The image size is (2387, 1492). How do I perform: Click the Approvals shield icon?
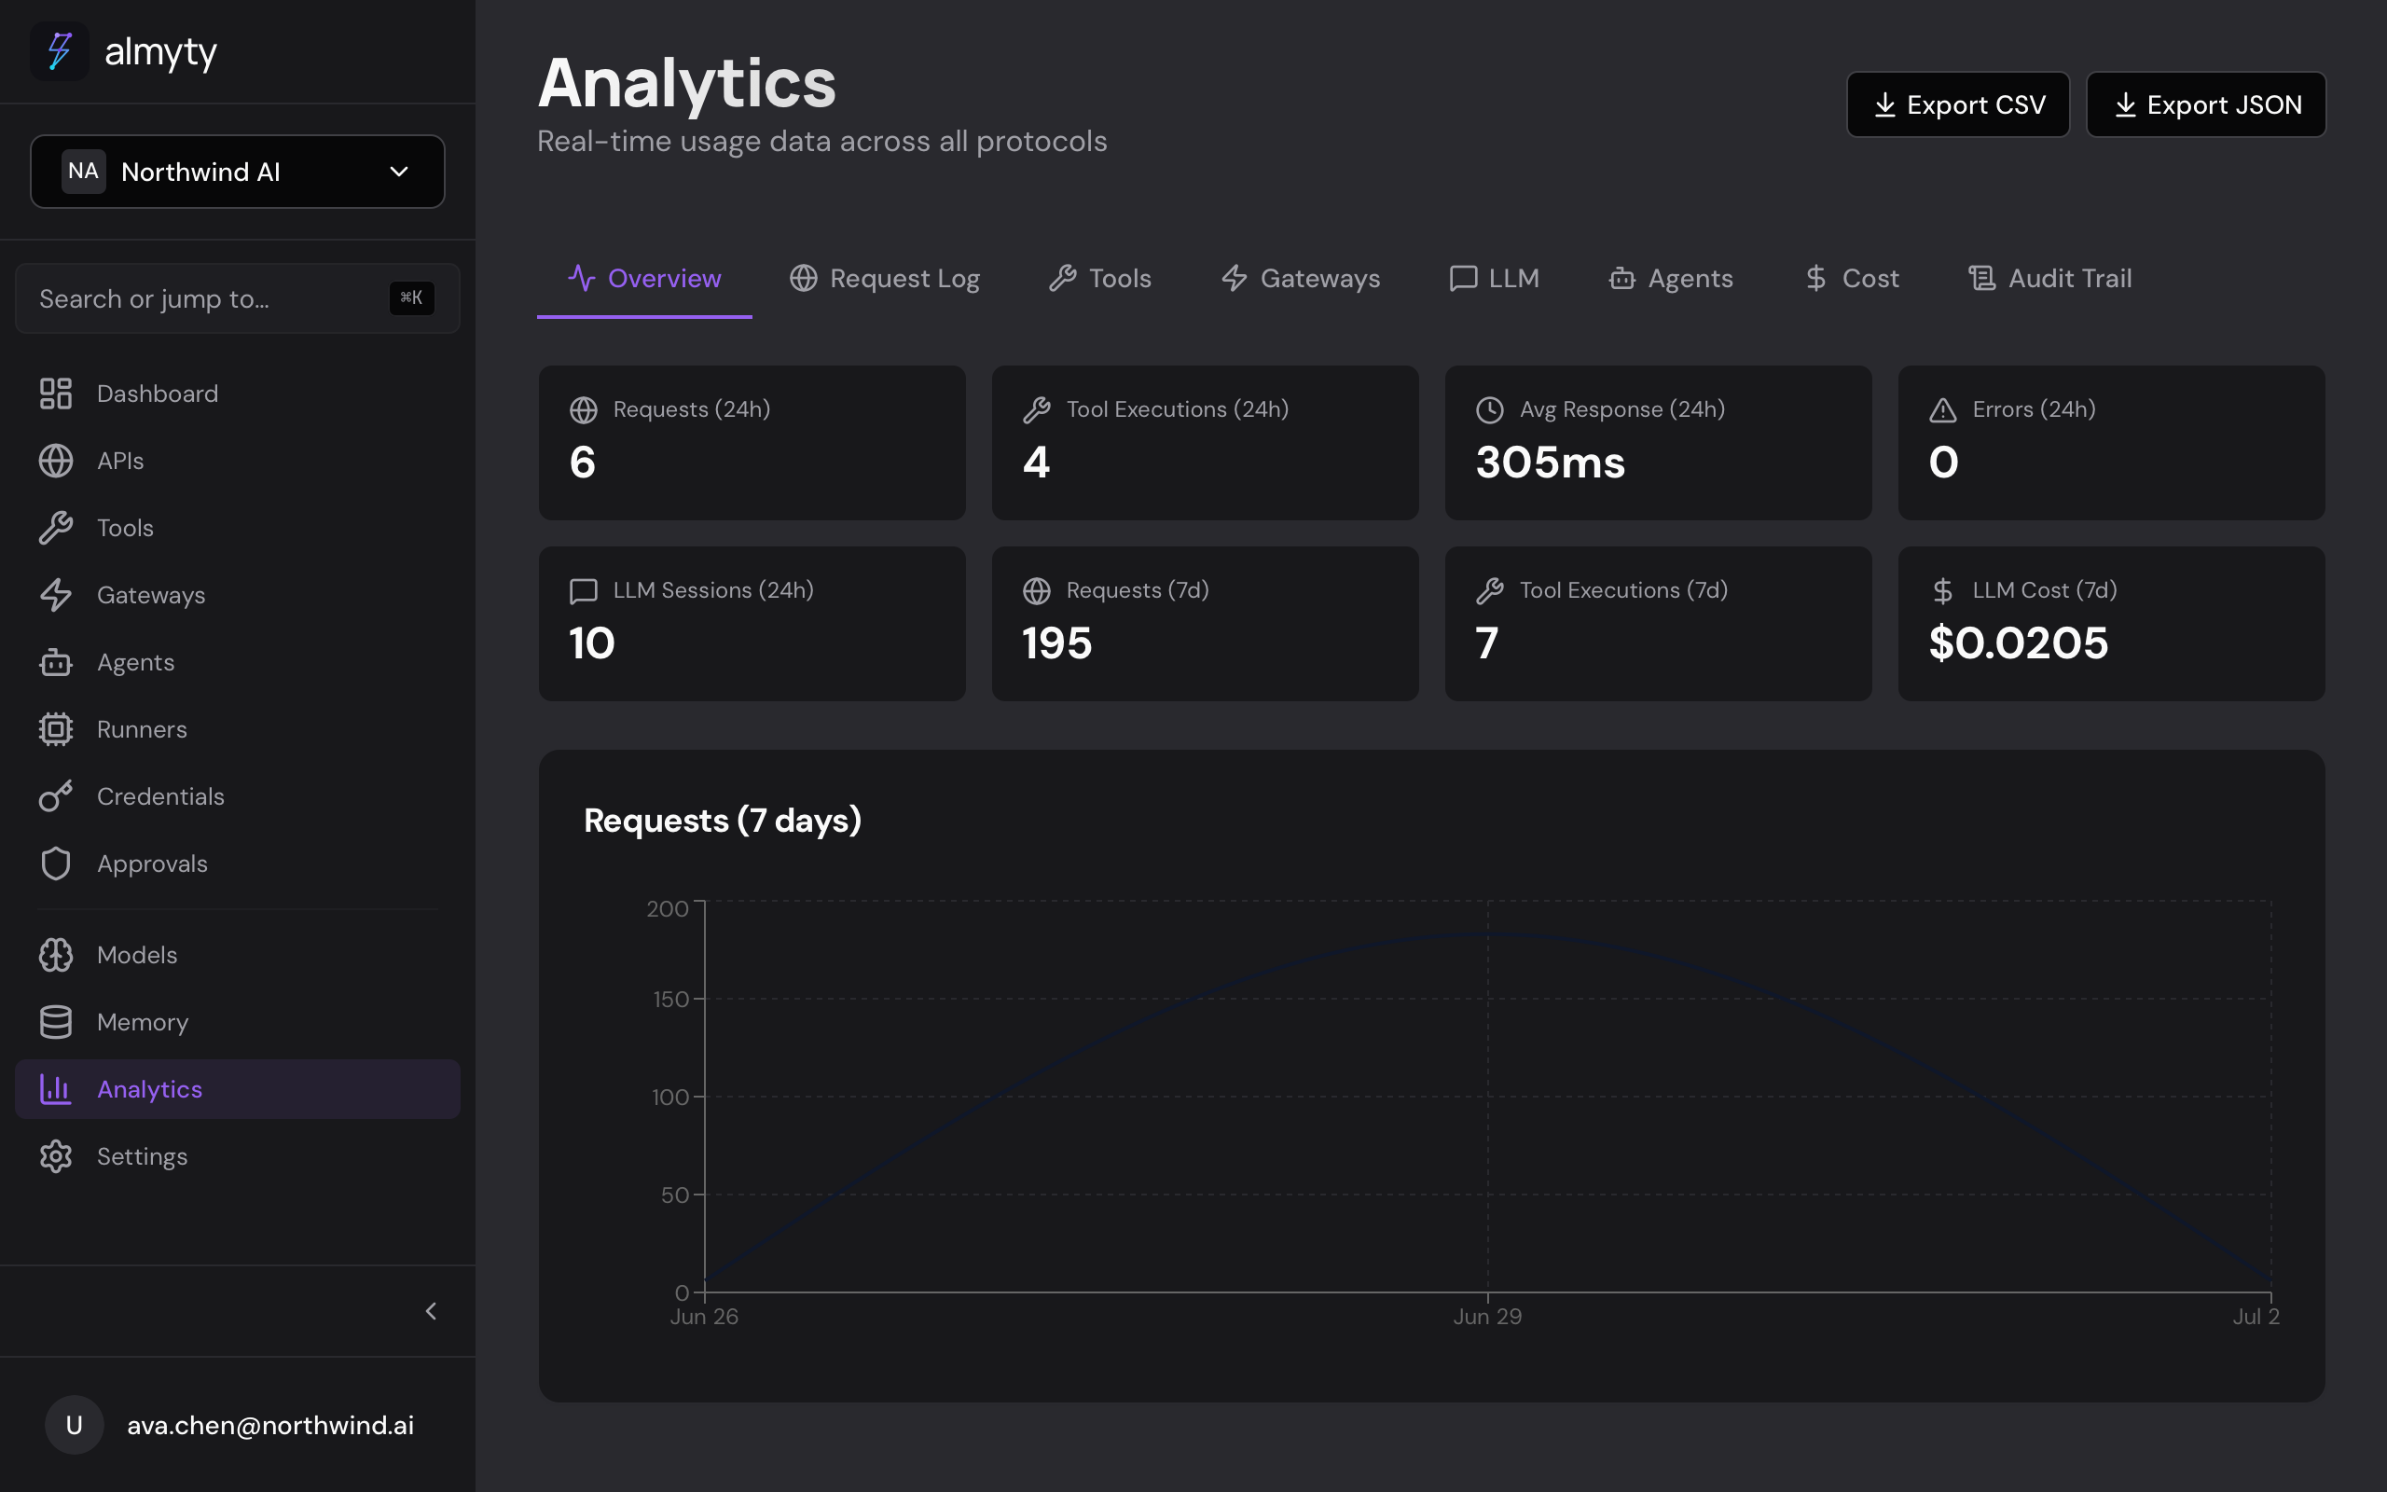pos(55,863)
